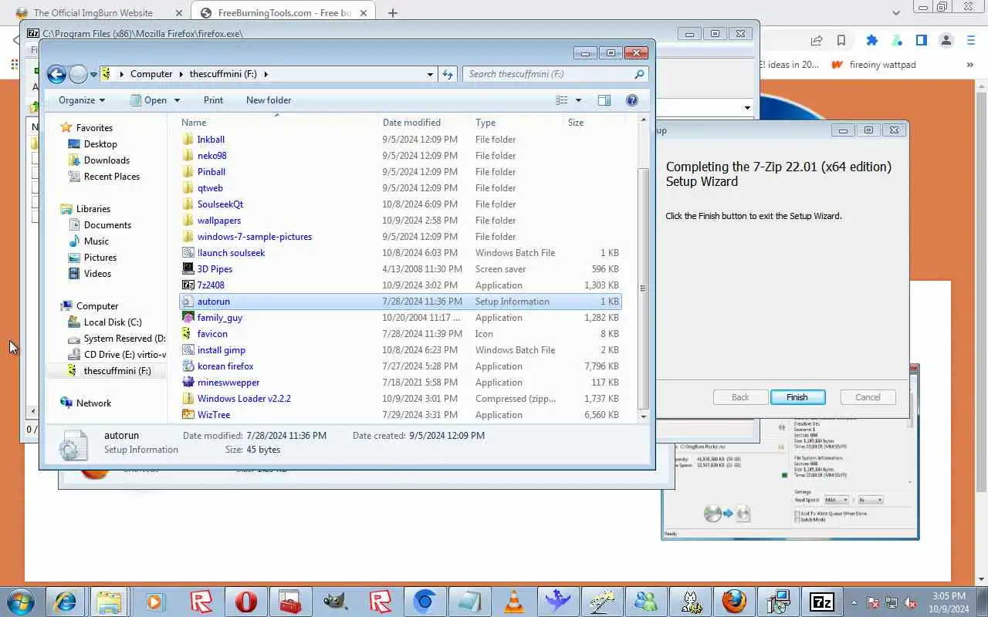Image resolution: width=988 pixels, height=617 pixels.
Task: Select the install gimp batch file
Action: [x=221, y=350]
